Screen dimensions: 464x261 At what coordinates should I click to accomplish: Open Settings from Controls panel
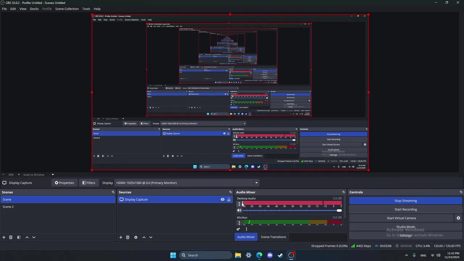tap(405, 236)
